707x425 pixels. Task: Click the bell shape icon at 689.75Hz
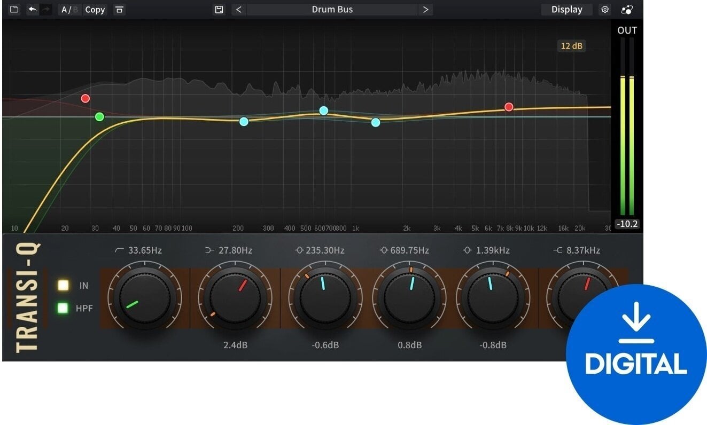(383, 250)
